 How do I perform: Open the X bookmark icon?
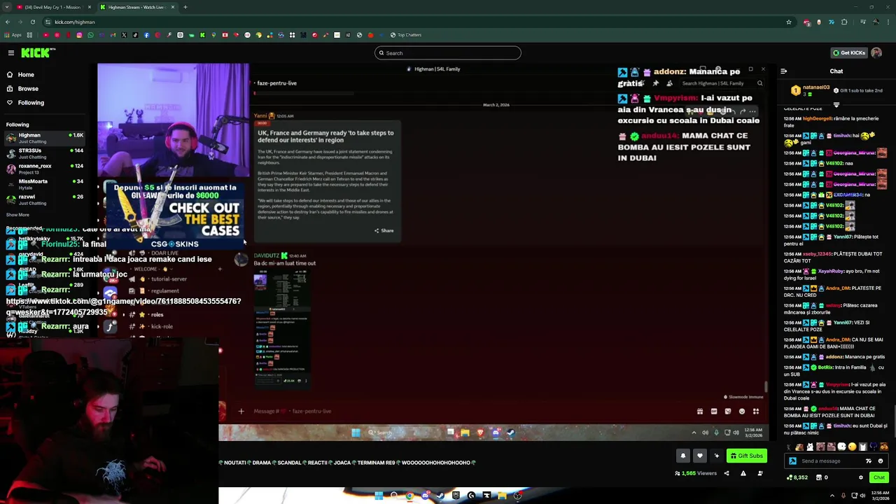[x=124, y=35]
